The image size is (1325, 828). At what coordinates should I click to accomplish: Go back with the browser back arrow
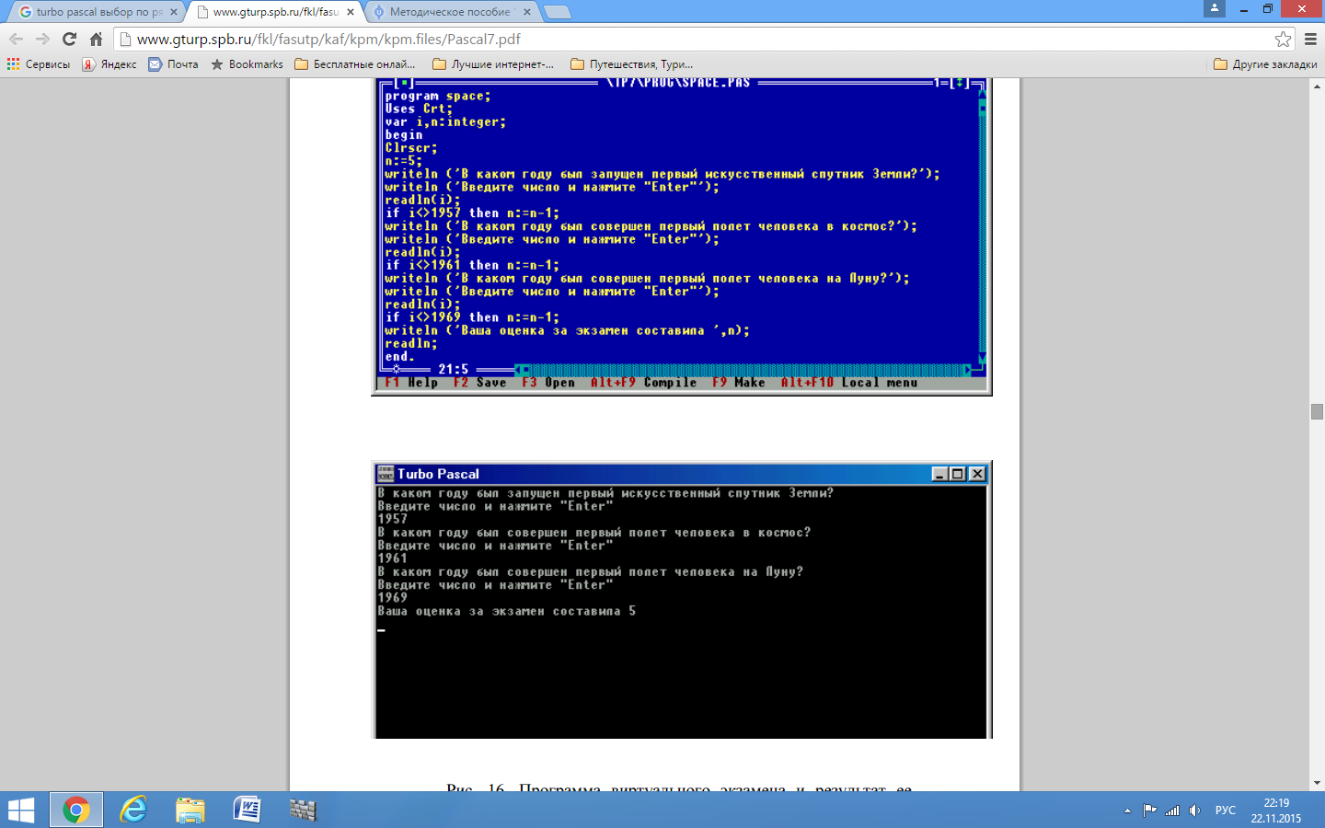coord(16,40)
